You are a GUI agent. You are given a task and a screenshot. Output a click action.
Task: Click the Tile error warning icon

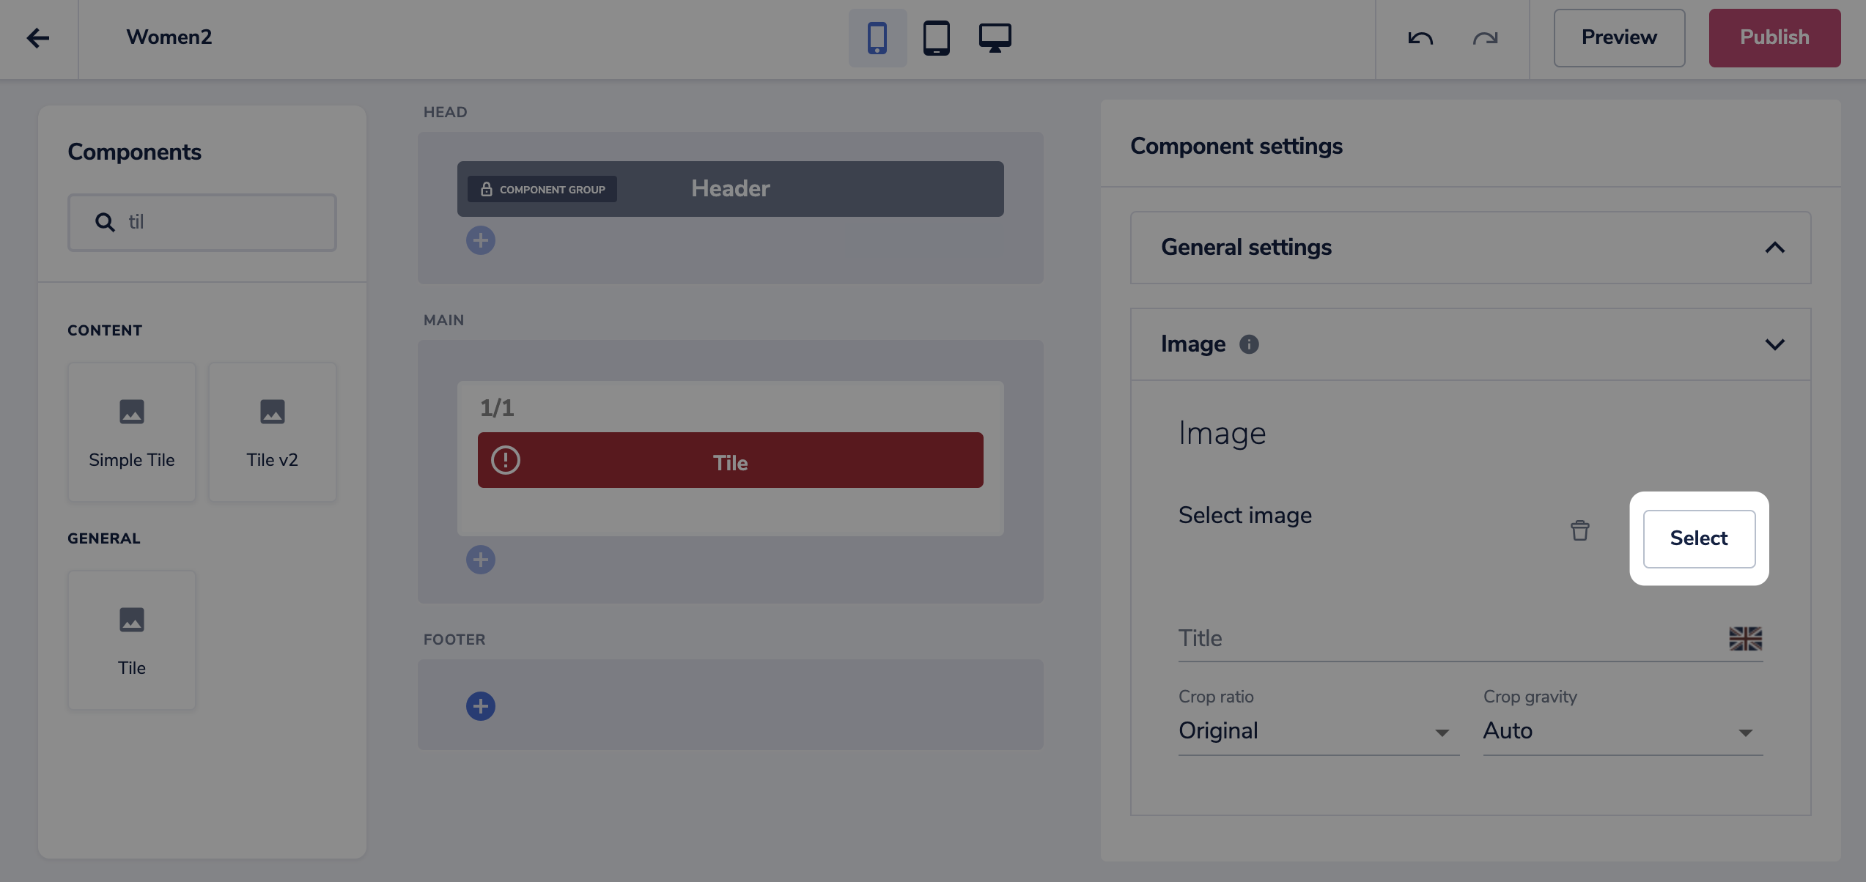pyautogui.click(x=506, y=460)
